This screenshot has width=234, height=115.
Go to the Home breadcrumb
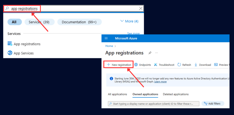[x=109, y=46]
